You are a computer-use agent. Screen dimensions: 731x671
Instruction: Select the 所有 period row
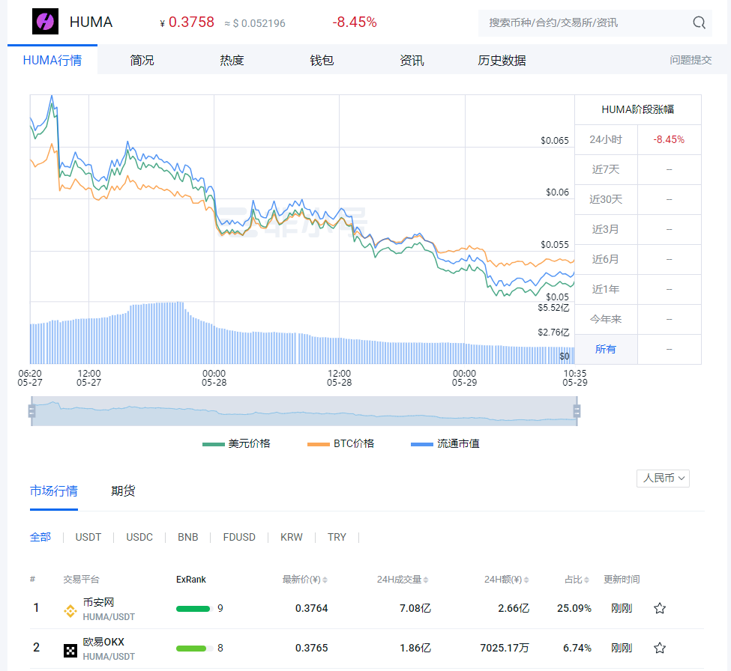click(638, 349)
